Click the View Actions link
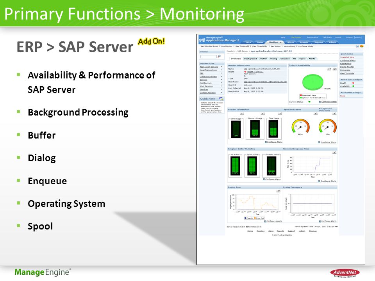This screenshot has width=375, height=281. coord(289,46)
